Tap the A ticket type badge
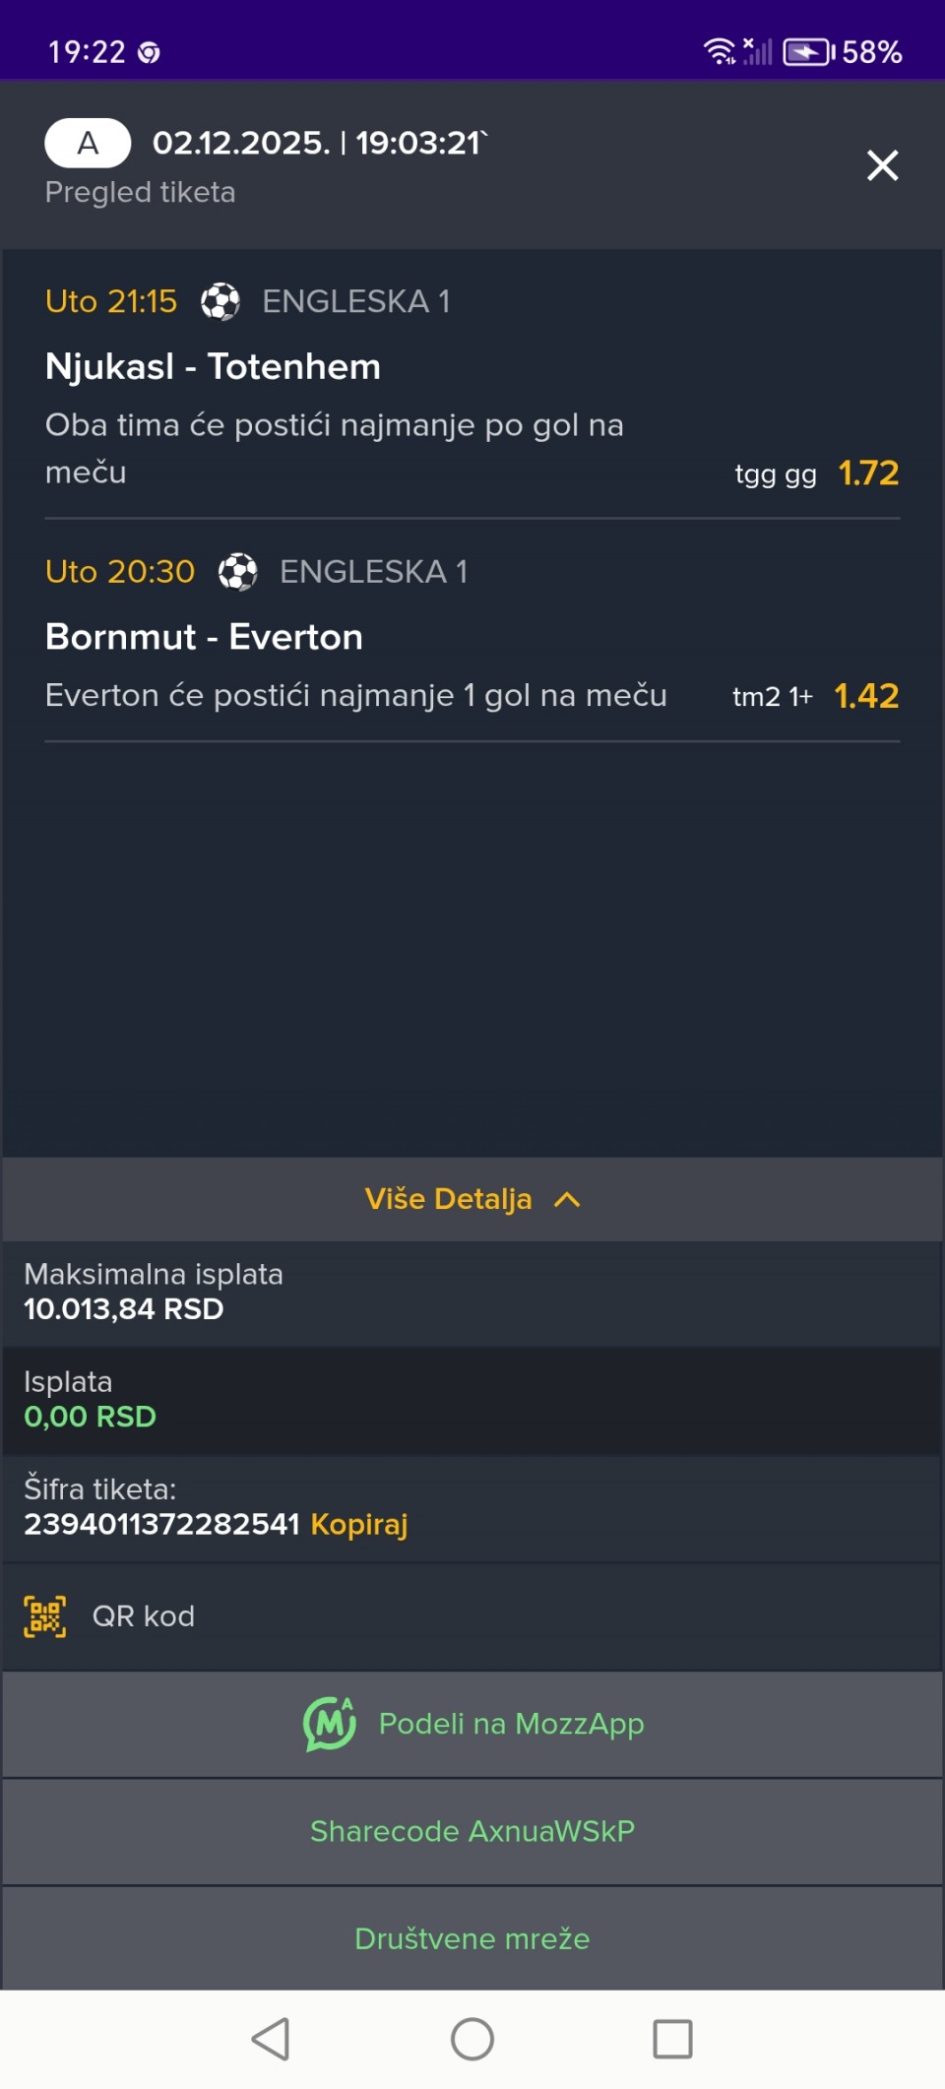Viewport: 945px width, 2089px height. pos(88,144)
